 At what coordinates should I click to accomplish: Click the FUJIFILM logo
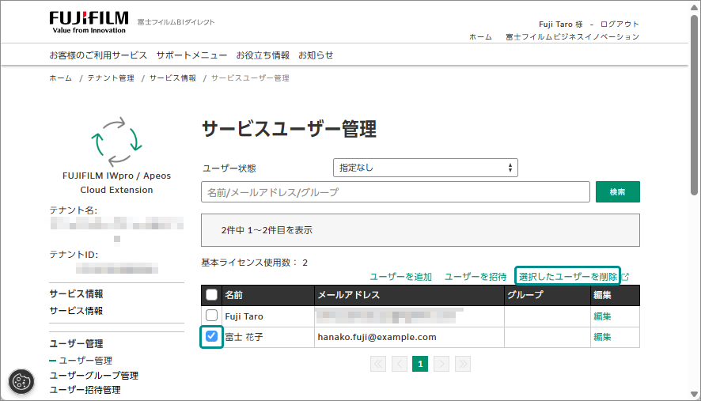coord(89,22)
